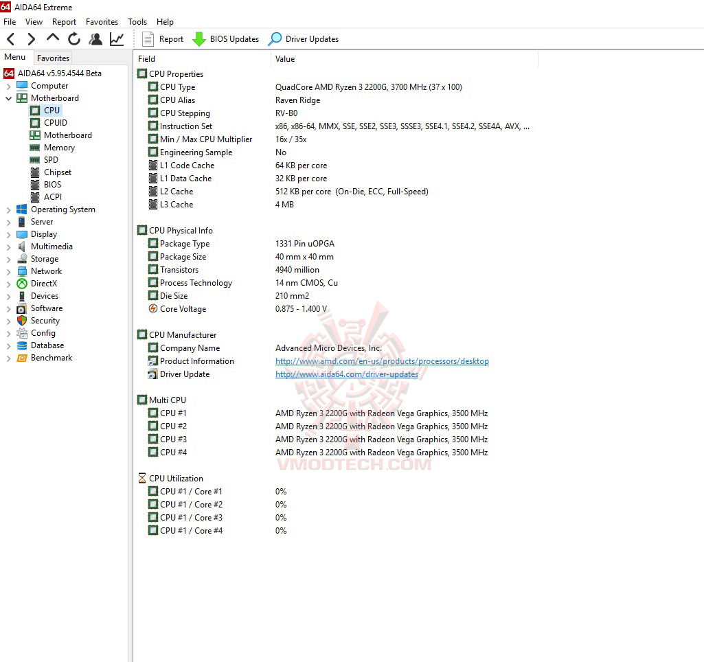
Task: Go up one level with Up arrow
Action: pos(52,38)
